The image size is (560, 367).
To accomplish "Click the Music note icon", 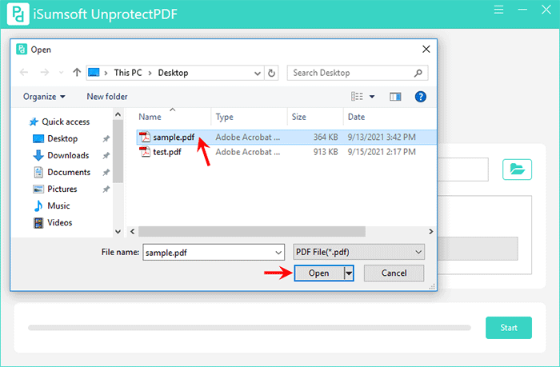I will (38, 205).
